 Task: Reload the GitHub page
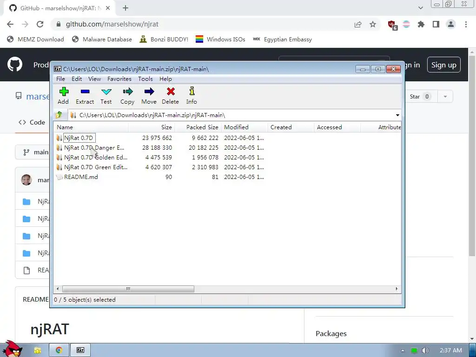tap(40, 24)
